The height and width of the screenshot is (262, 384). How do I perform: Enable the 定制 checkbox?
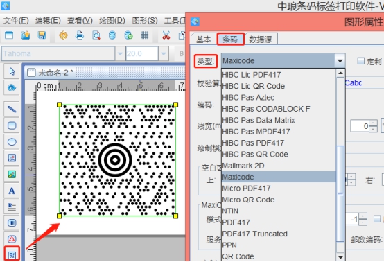click(360, 61)
